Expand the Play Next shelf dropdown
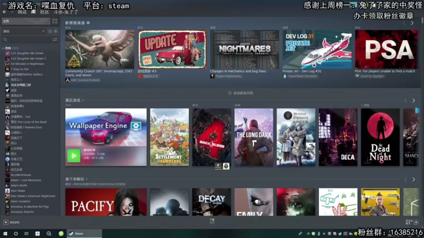Viewport: 424px width, 238px height. [x=87, y=179]
